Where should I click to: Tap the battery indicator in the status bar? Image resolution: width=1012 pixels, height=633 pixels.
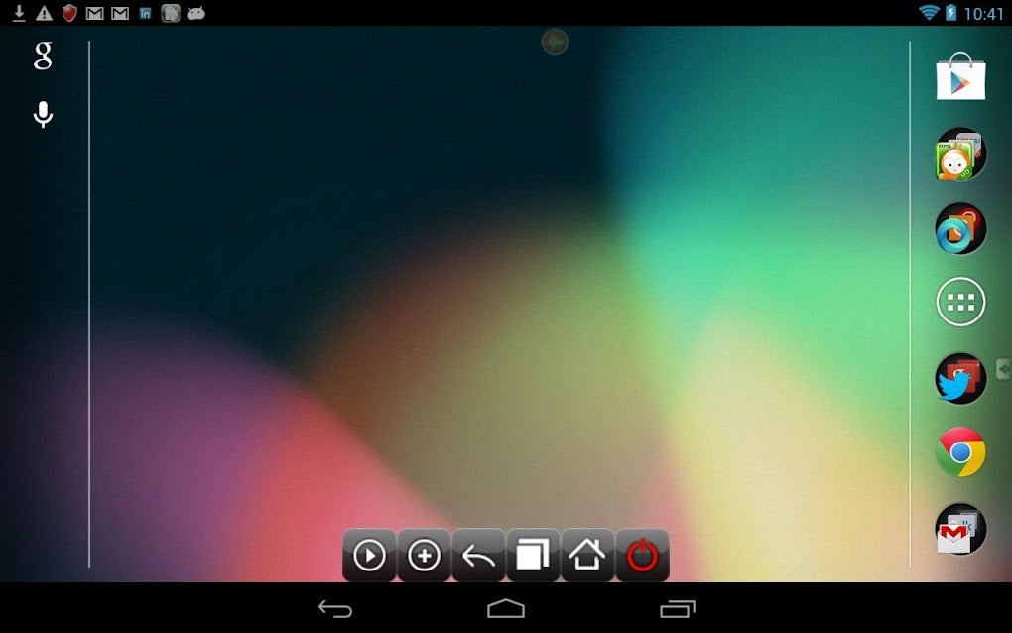click(950, 13)
